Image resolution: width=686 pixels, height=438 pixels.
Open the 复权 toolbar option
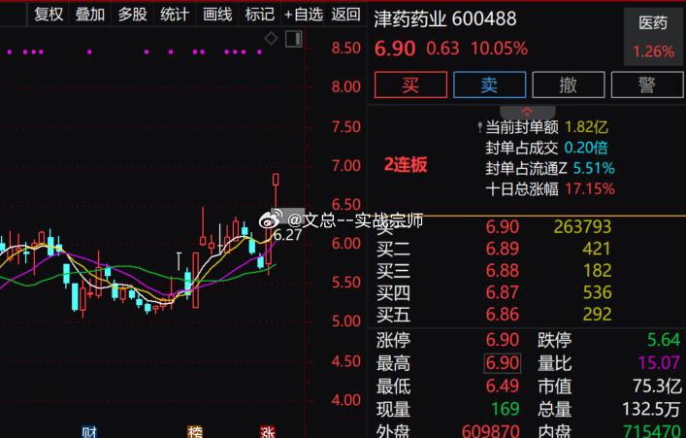click(49, 14)
